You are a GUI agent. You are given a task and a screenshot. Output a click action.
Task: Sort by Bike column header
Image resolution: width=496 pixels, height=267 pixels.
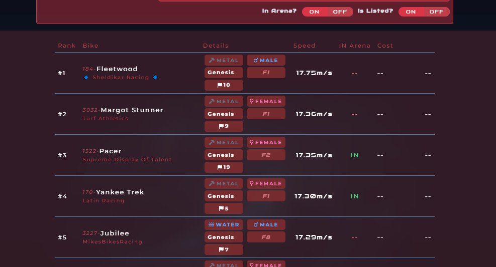90,46
